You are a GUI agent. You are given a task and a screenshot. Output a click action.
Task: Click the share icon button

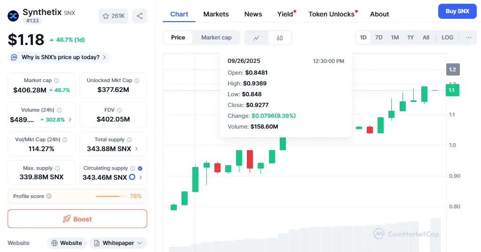[x=140, y=16]
